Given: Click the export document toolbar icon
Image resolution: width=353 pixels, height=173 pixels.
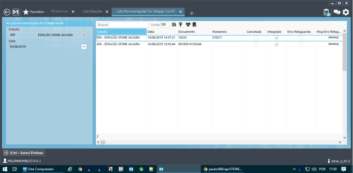Looking at the screenshot, I should [195, 25].
